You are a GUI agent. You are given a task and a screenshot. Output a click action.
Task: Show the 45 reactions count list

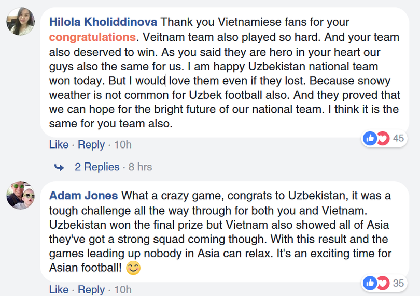pyautogui.click(x=398, y=138)
